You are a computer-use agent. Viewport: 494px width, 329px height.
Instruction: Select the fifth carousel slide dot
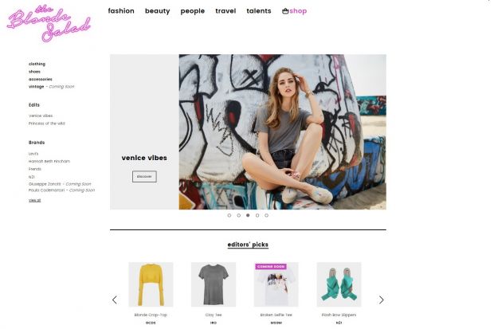267,215
